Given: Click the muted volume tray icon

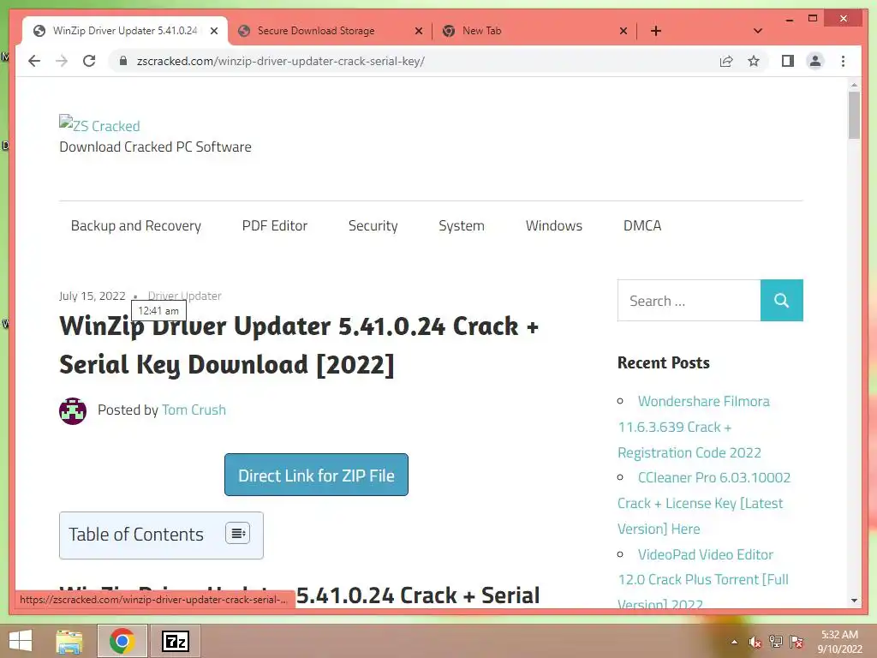Looking at the screenshot, I should pos(755,642).
